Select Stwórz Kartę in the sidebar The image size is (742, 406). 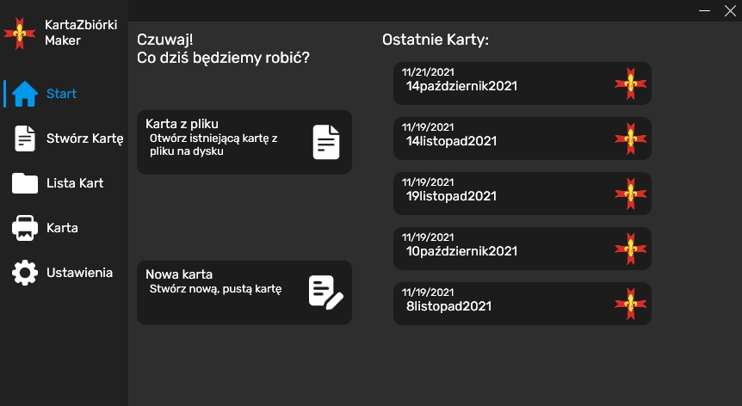click(x=84, y=138)
